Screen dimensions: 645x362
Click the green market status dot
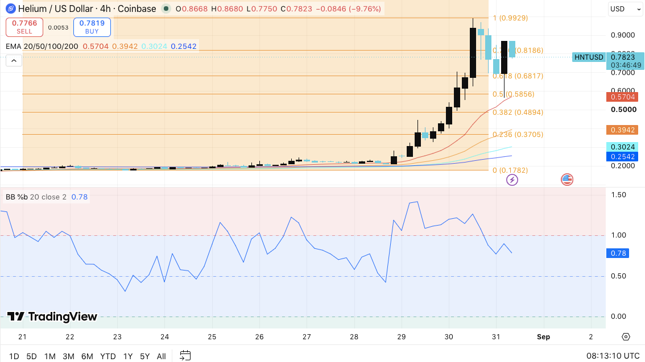point(166,9)
